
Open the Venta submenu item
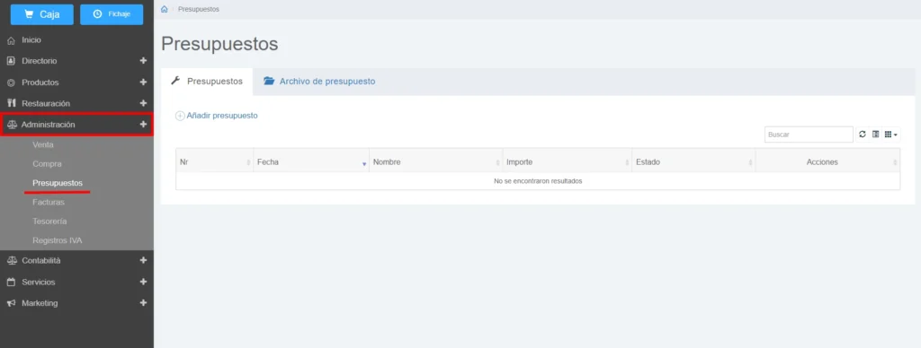(x=43, y=144)
